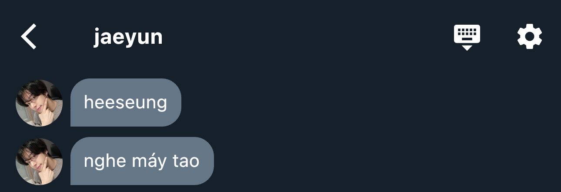
Task: Select the heeseung message bubble
Action: [x=126, y=103]
